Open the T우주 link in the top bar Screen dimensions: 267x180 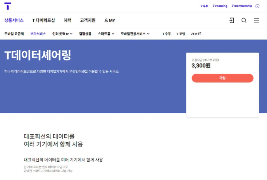tap(204, 6)
